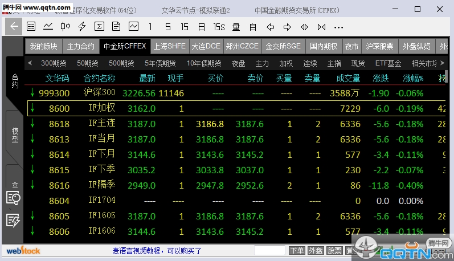Viewport: 454px width, 261px height.
Task: Sort by 最新 column header
Action: coord(147,78)
